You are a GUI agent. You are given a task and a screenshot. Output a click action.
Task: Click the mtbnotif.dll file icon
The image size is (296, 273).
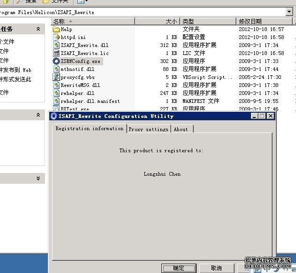(x=56, y=69)
